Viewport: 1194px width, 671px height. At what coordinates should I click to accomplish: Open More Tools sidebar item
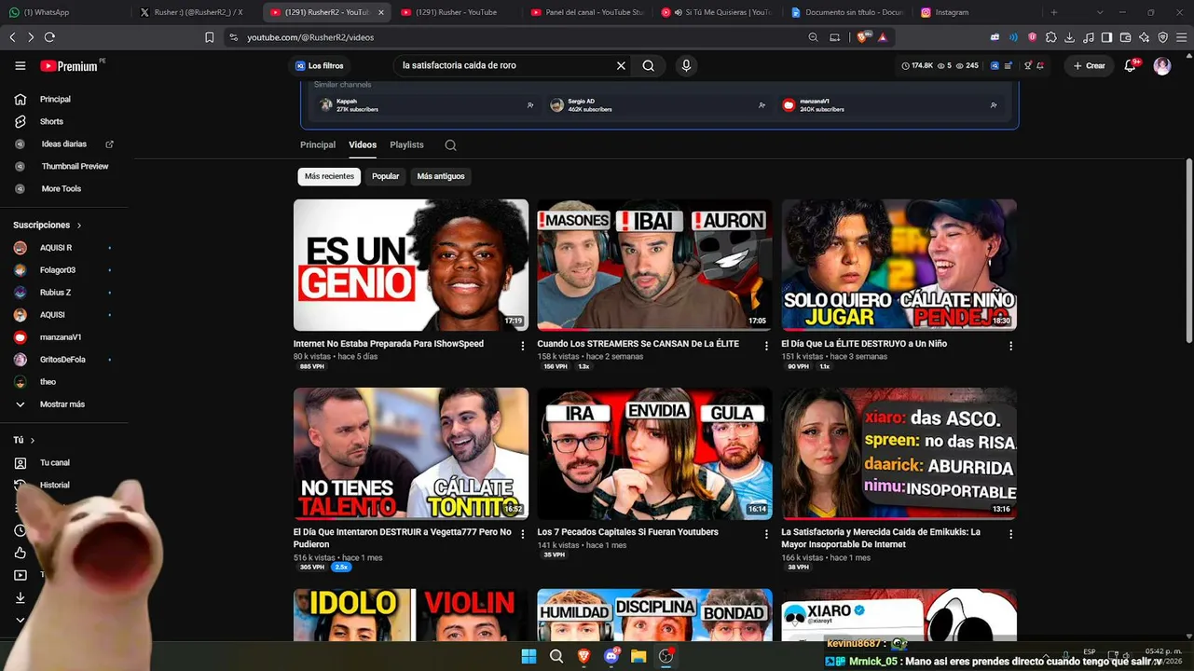point(63,189)
